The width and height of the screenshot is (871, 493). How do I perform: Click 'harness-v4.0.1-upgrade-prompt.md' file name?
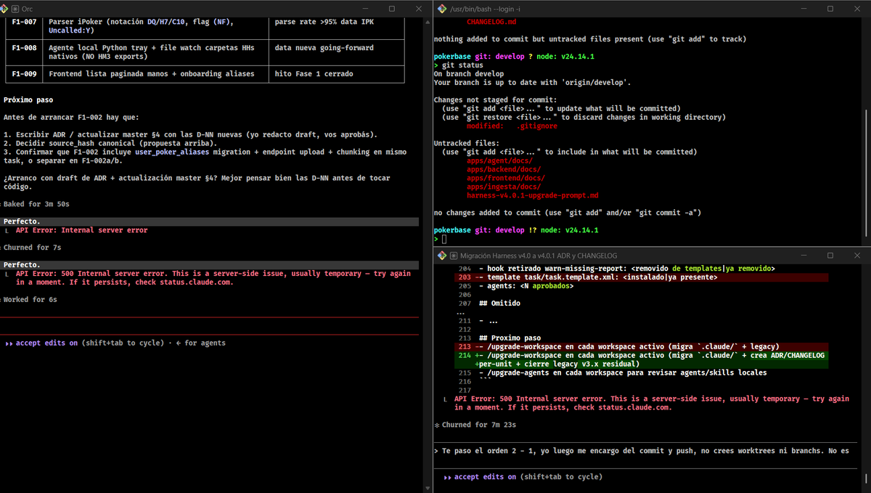pos(533,195)
